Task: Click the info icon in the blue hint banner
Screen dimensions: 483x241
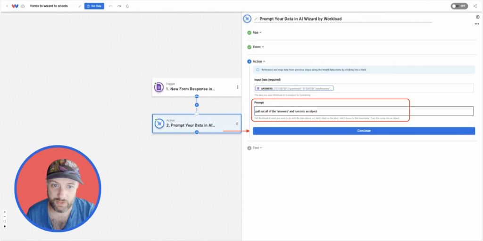Action: point(258,70)
